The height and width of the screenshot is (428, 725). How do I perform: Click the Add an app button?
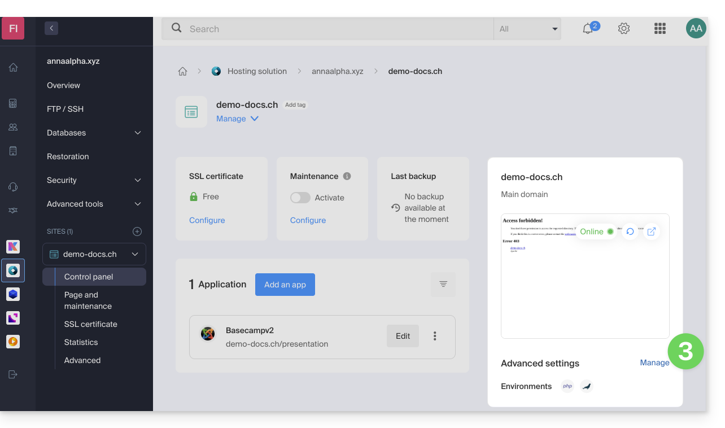pos(285,285)
